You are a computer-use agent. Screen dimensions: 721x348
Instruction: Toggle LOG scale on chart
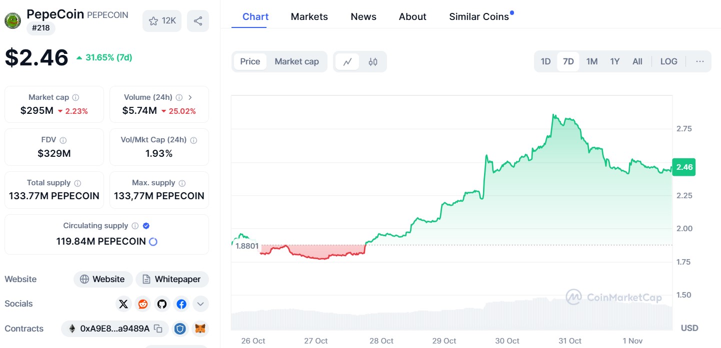(668, 61)
